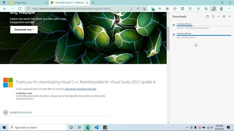Viewport: 234px width, 131px height.
Task: Close the Download Visual C++ tab
Action: (x=87, y=3)
